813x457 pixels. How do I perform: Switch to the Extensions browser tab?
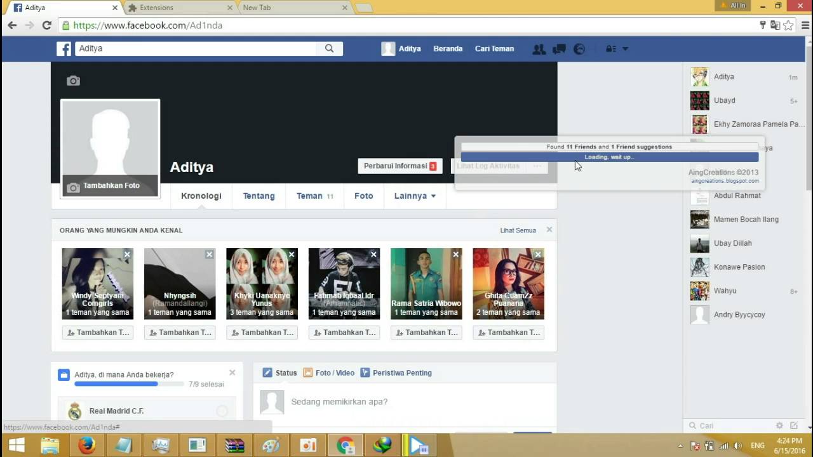click(180, 8)
